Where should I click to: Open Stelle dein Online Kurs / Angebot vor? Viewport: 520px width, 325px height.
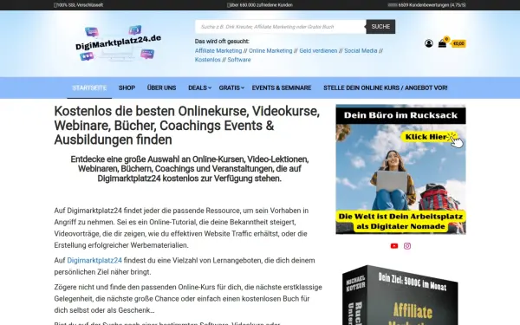click(x=386, y=88)
